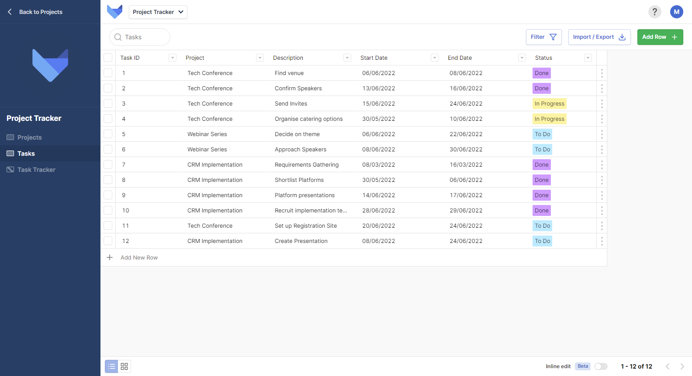This screenshot has width=692, height=376.
Task: Open the Project Tracker app dropdown
Action: (x=158, y=12)
